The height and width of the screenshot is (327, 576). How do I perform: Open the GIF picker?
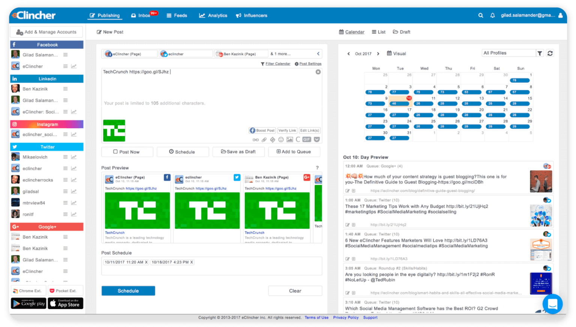click(307, 140)
